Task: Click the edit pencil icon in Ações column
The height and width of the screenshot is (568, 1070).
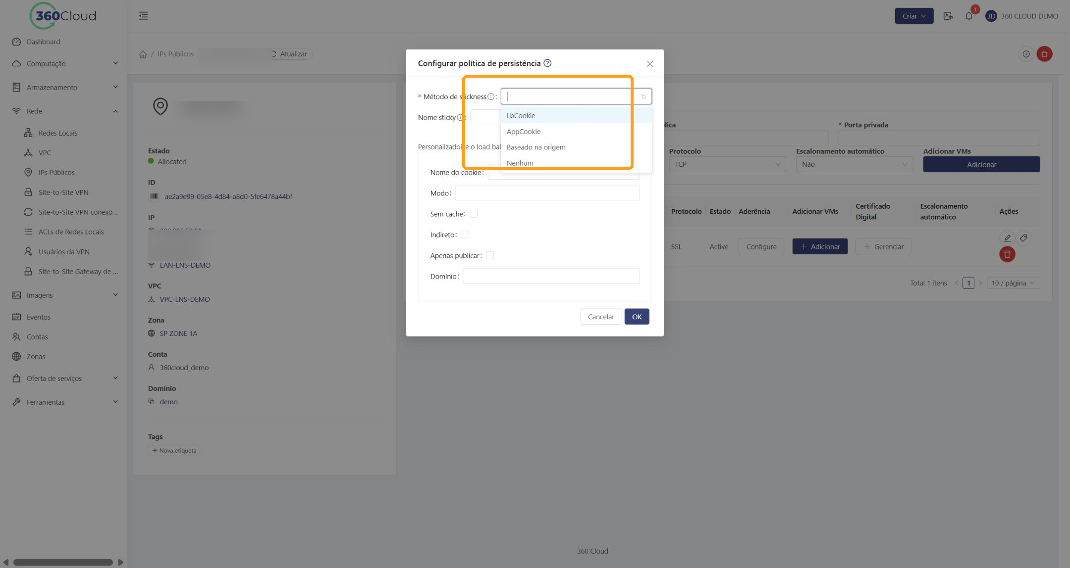Action: pos(1007,238)
